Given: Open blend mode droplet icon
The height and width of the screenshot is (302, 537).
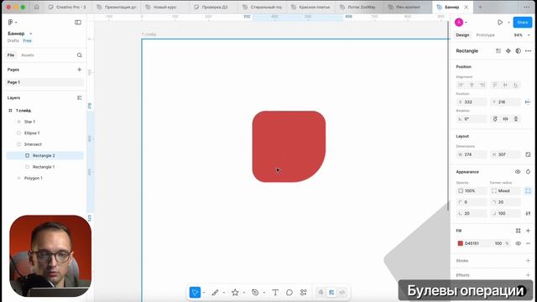Looking at the screenshot, I should [528, 172].
